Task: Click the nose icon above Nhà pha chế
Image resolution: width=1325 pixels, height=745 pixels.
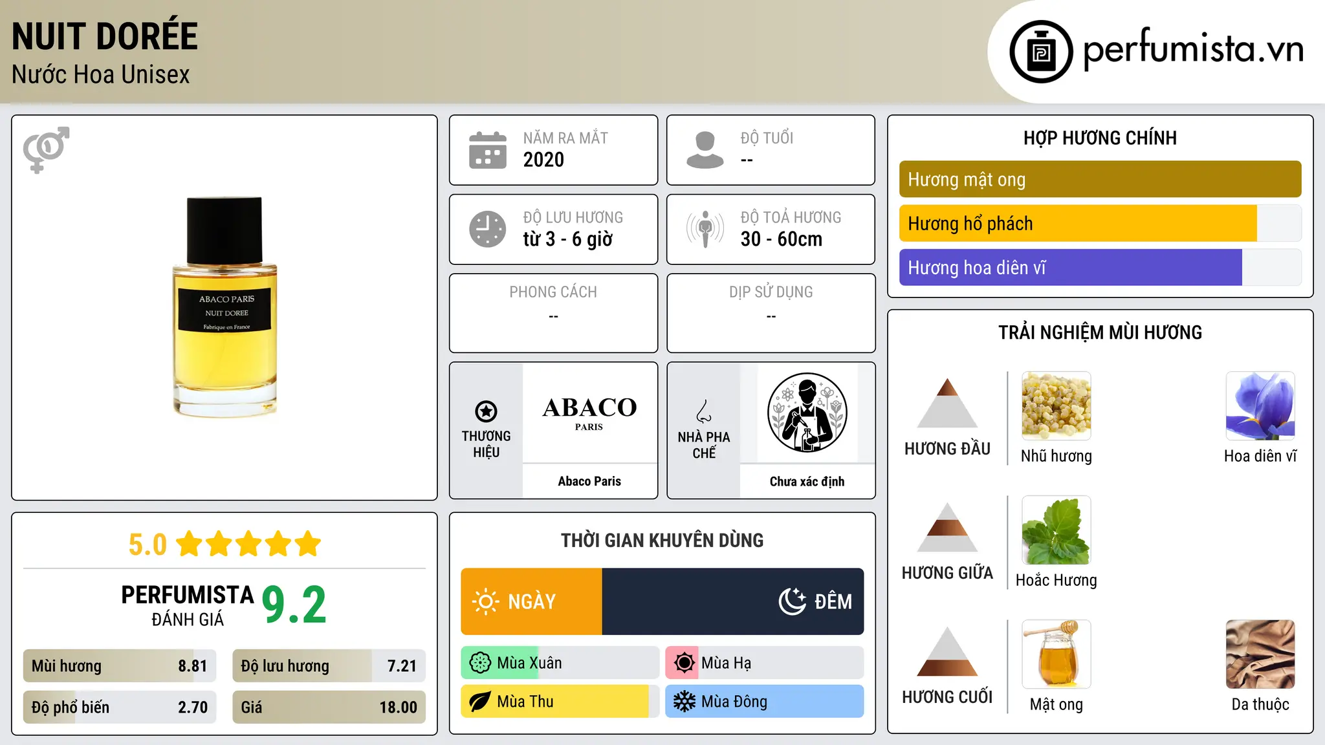Action: click(x=704, y=411)
